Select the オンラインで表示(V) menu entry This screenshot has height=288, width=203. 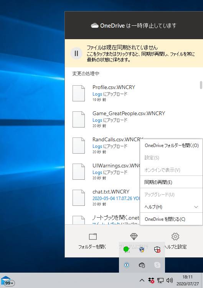(x=171, y=170)
